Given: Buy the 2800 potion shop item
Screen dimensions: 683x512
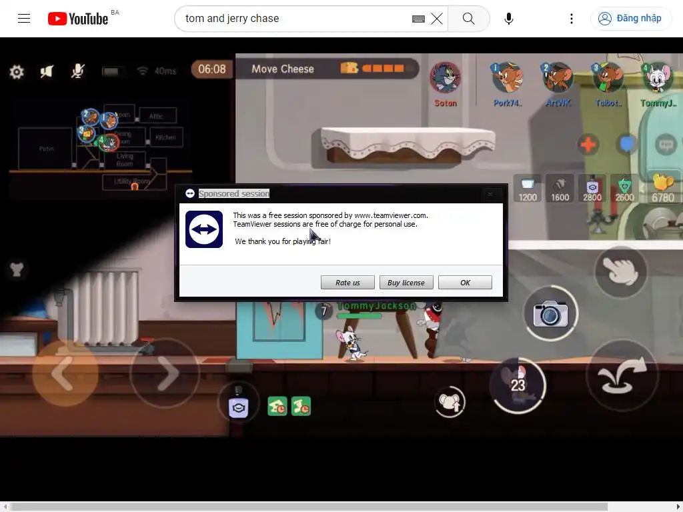Looking at the screenshot, I should click(x=592, y=189).
